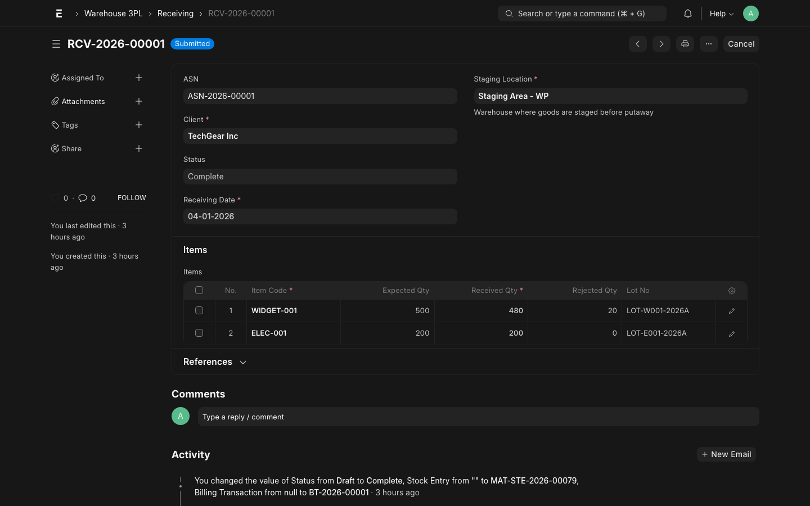Click the comment reply input field
810x506 pixels.
point(478,417)
